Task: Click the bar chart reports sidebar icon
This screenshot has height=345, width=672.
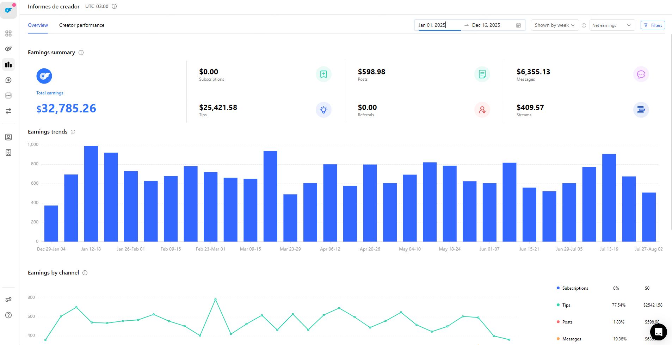Action: coord(8,64)
